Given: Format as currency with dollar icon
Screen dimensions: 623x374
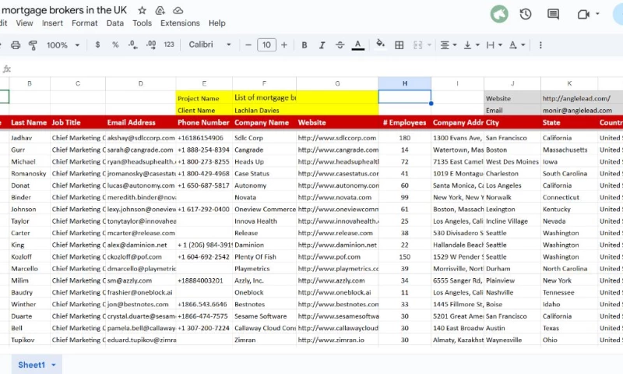Looking at the screenshot, I should pyautogui.click(x=97, y=45).
